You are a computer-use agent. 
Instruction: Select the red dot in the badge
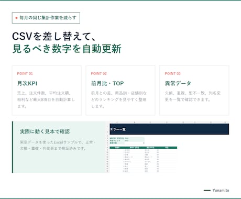16,18
